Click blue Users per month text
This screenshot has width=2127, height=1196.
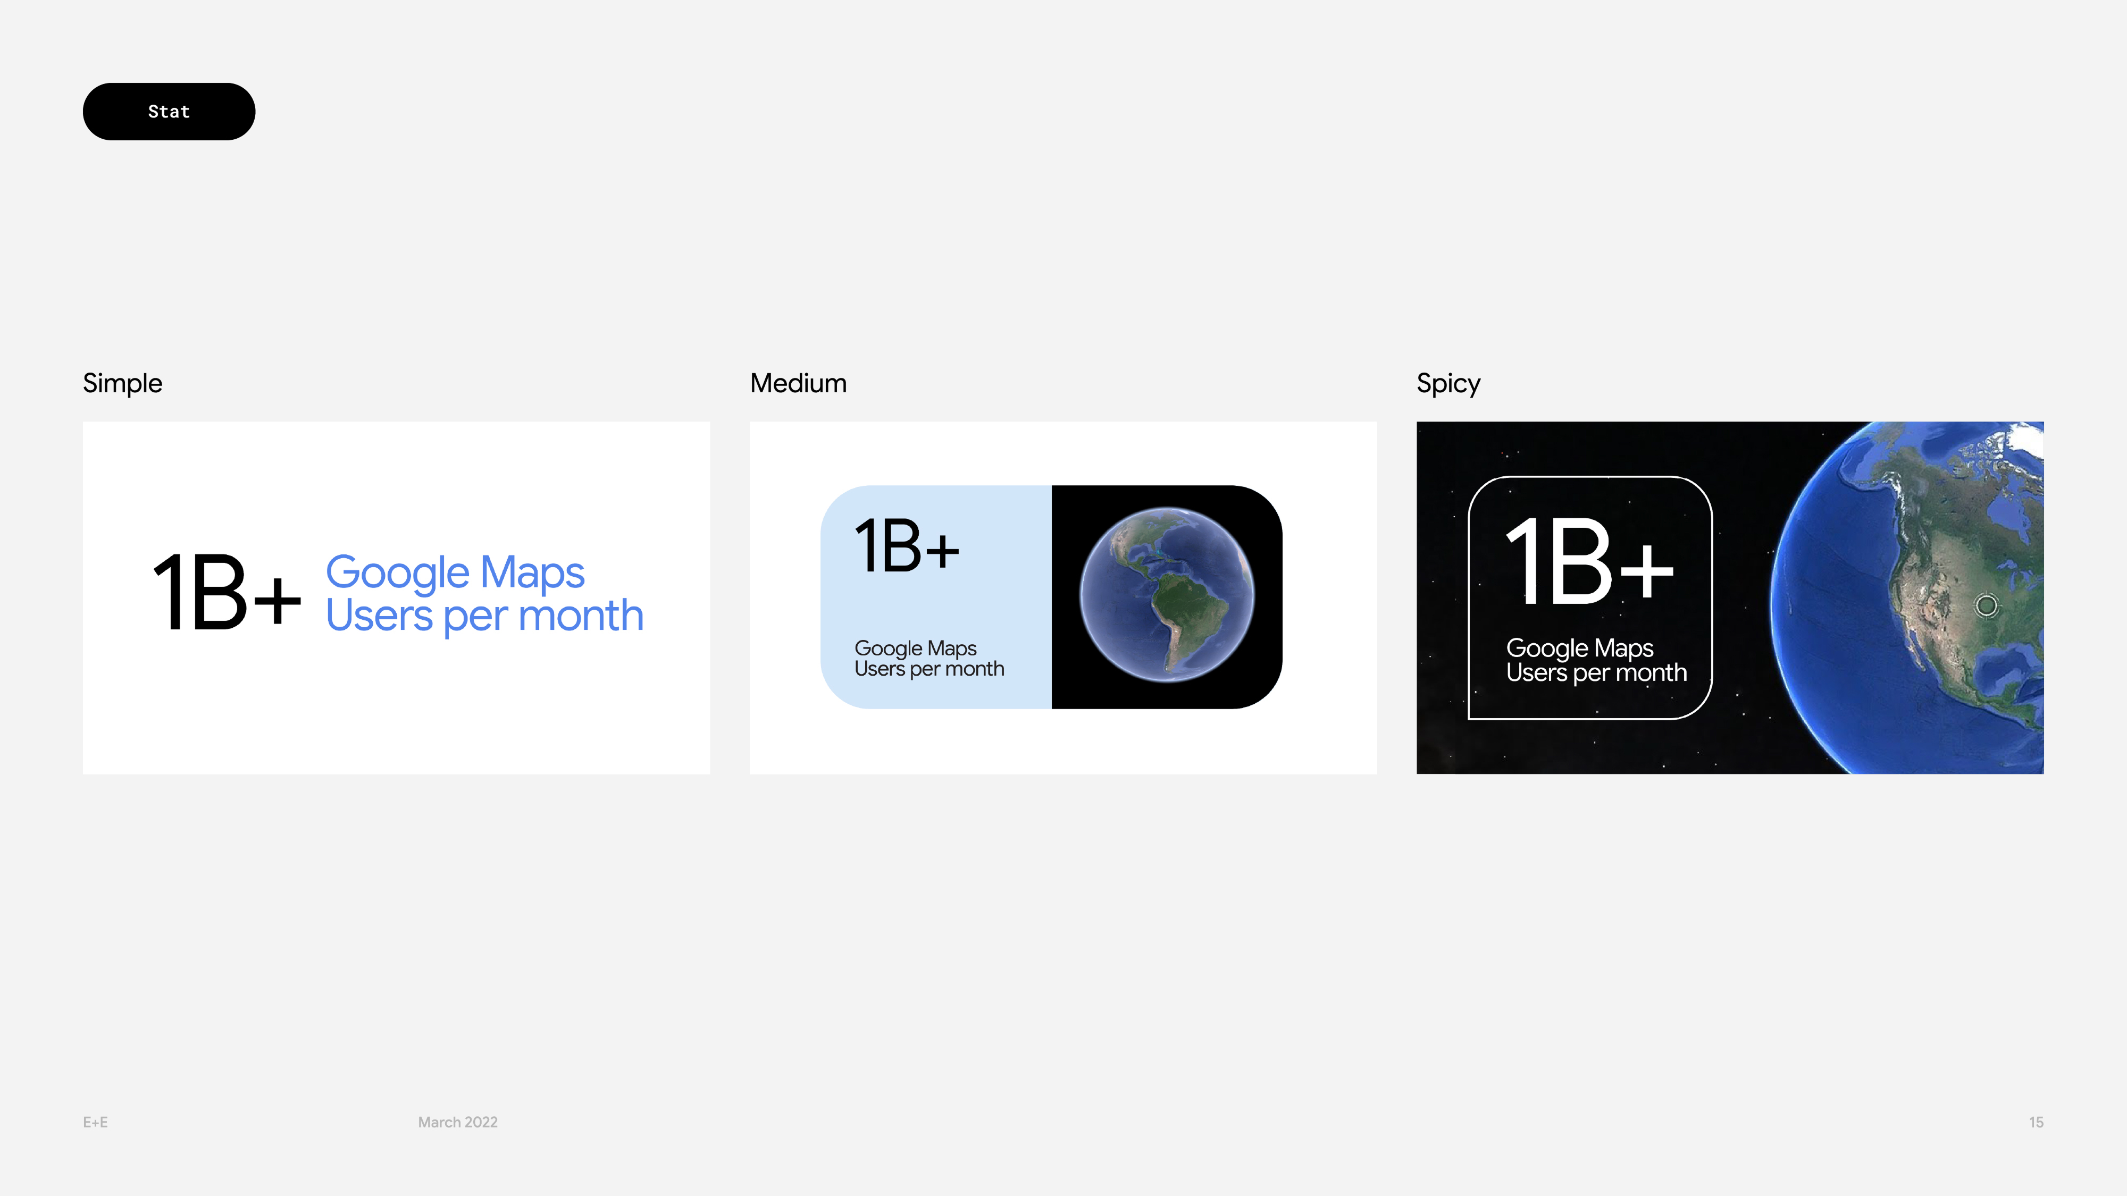(x=484, y=616)
